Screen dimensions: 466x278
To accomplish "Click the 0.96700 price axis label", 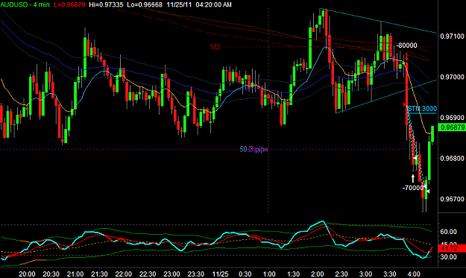I will point(452,199).
